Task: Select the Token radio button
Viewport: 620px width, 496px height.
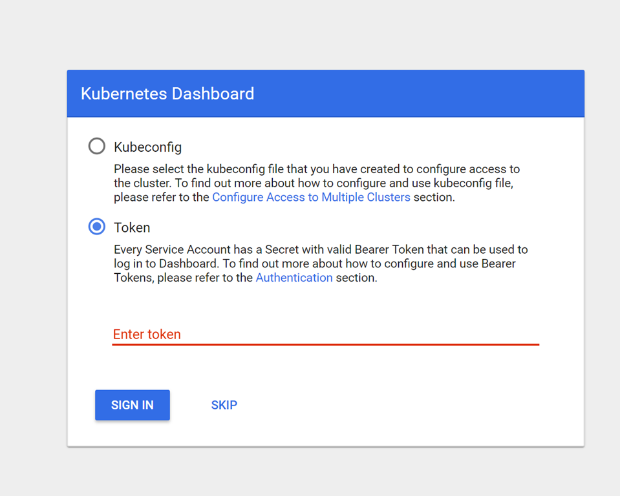Action: tap(97, 227)
